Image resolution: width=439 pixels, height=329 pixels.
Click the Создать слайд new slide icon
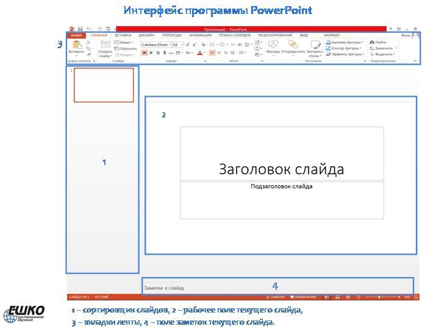coord(105,44)
